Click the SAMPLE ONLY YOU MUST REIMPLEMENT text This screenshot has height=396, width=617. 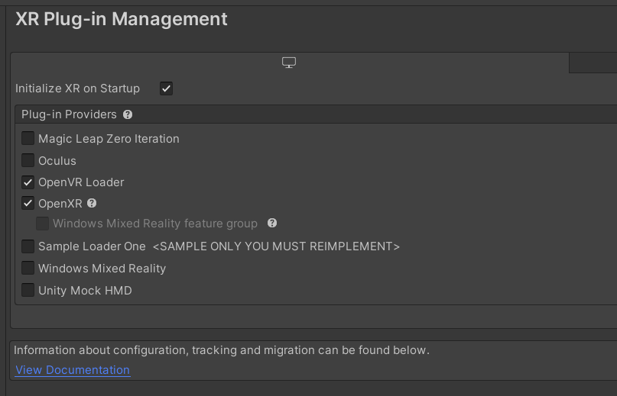coord(276,246)
